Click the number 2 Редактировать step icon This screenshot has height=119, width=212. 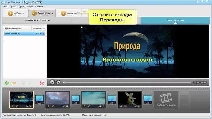pos(34,13)
